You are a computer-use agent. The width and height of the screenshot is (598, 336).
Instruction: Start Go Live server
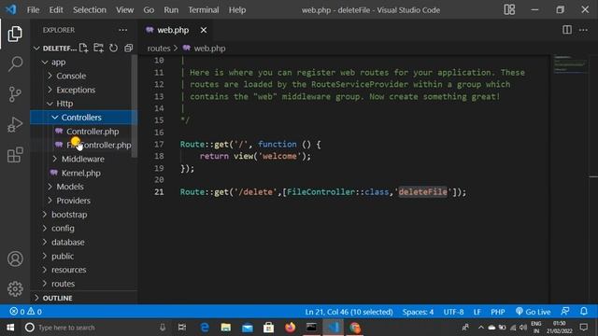click(x=533, y=312)
